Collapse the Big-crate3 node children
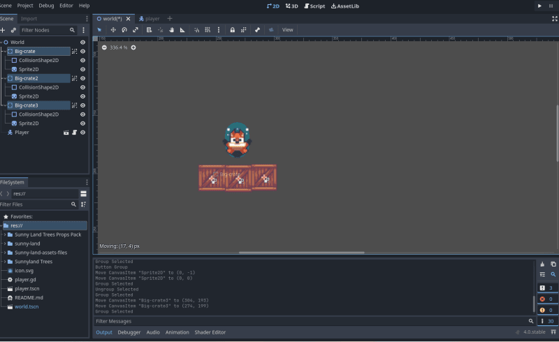 [x=5, y=105]
